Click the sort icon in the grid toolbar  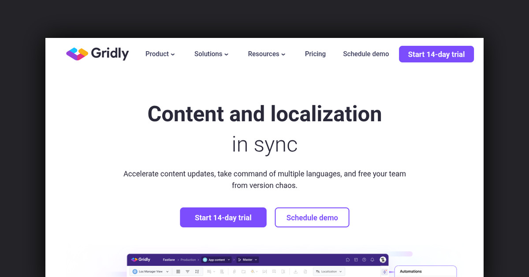[x=197, y=272]
